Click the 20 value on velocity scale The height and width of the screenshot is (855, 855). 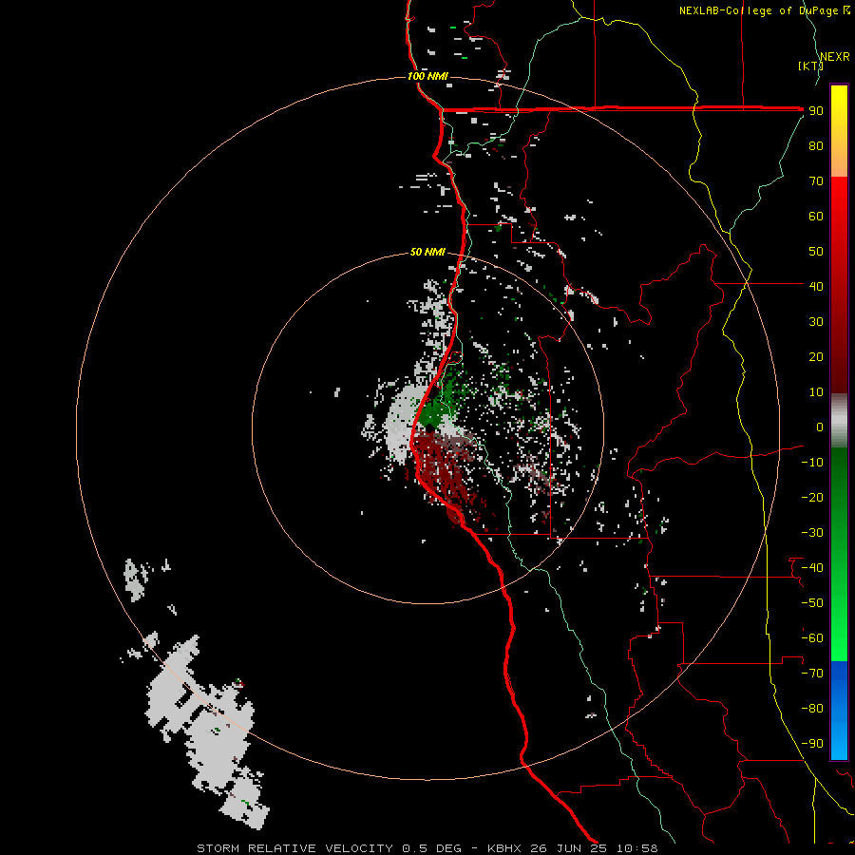816,356
